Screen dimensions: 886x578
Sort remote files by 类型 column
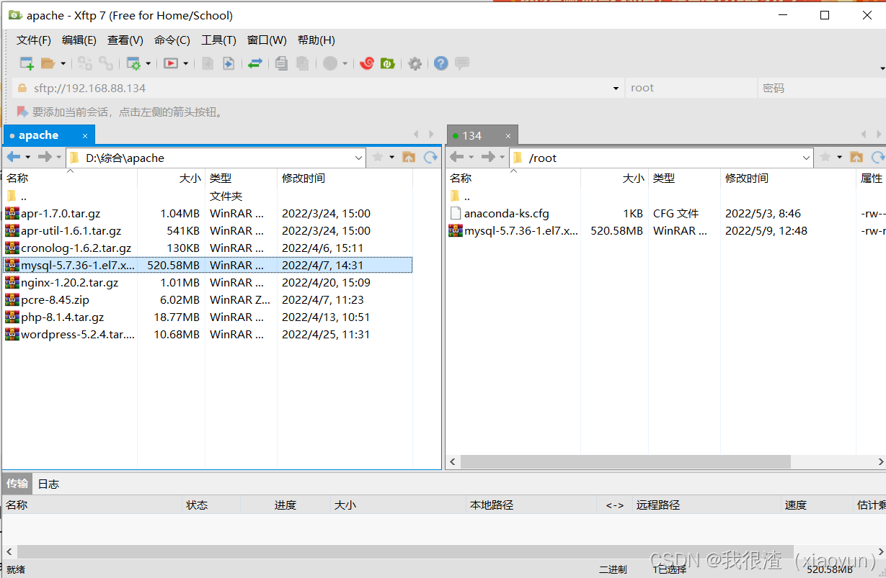click(684, 178)
